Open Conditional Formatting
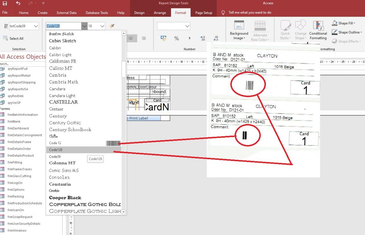This screenshot has height=235, width=365. click(318, 30)
